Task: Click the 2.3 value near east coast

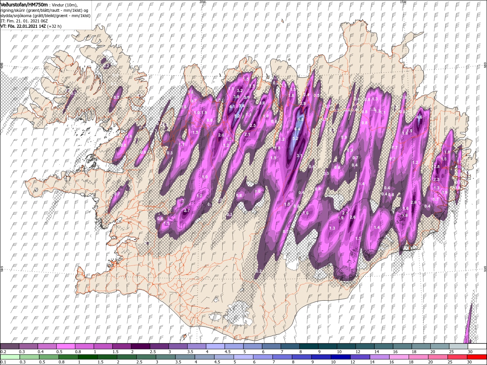Action: coord(436,179)
